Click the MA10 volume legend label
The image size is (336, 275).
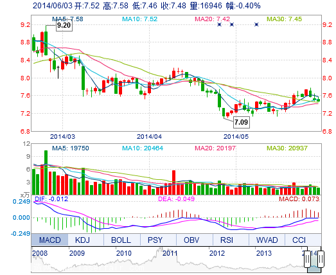142,148
